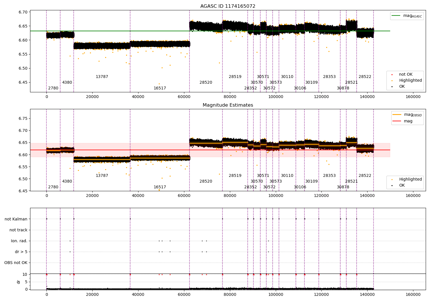This screenshot has height=301, width=430.
Task: Select the red "mag" legend entry in Magnitude Estimates
Action: tap(403, 121)
